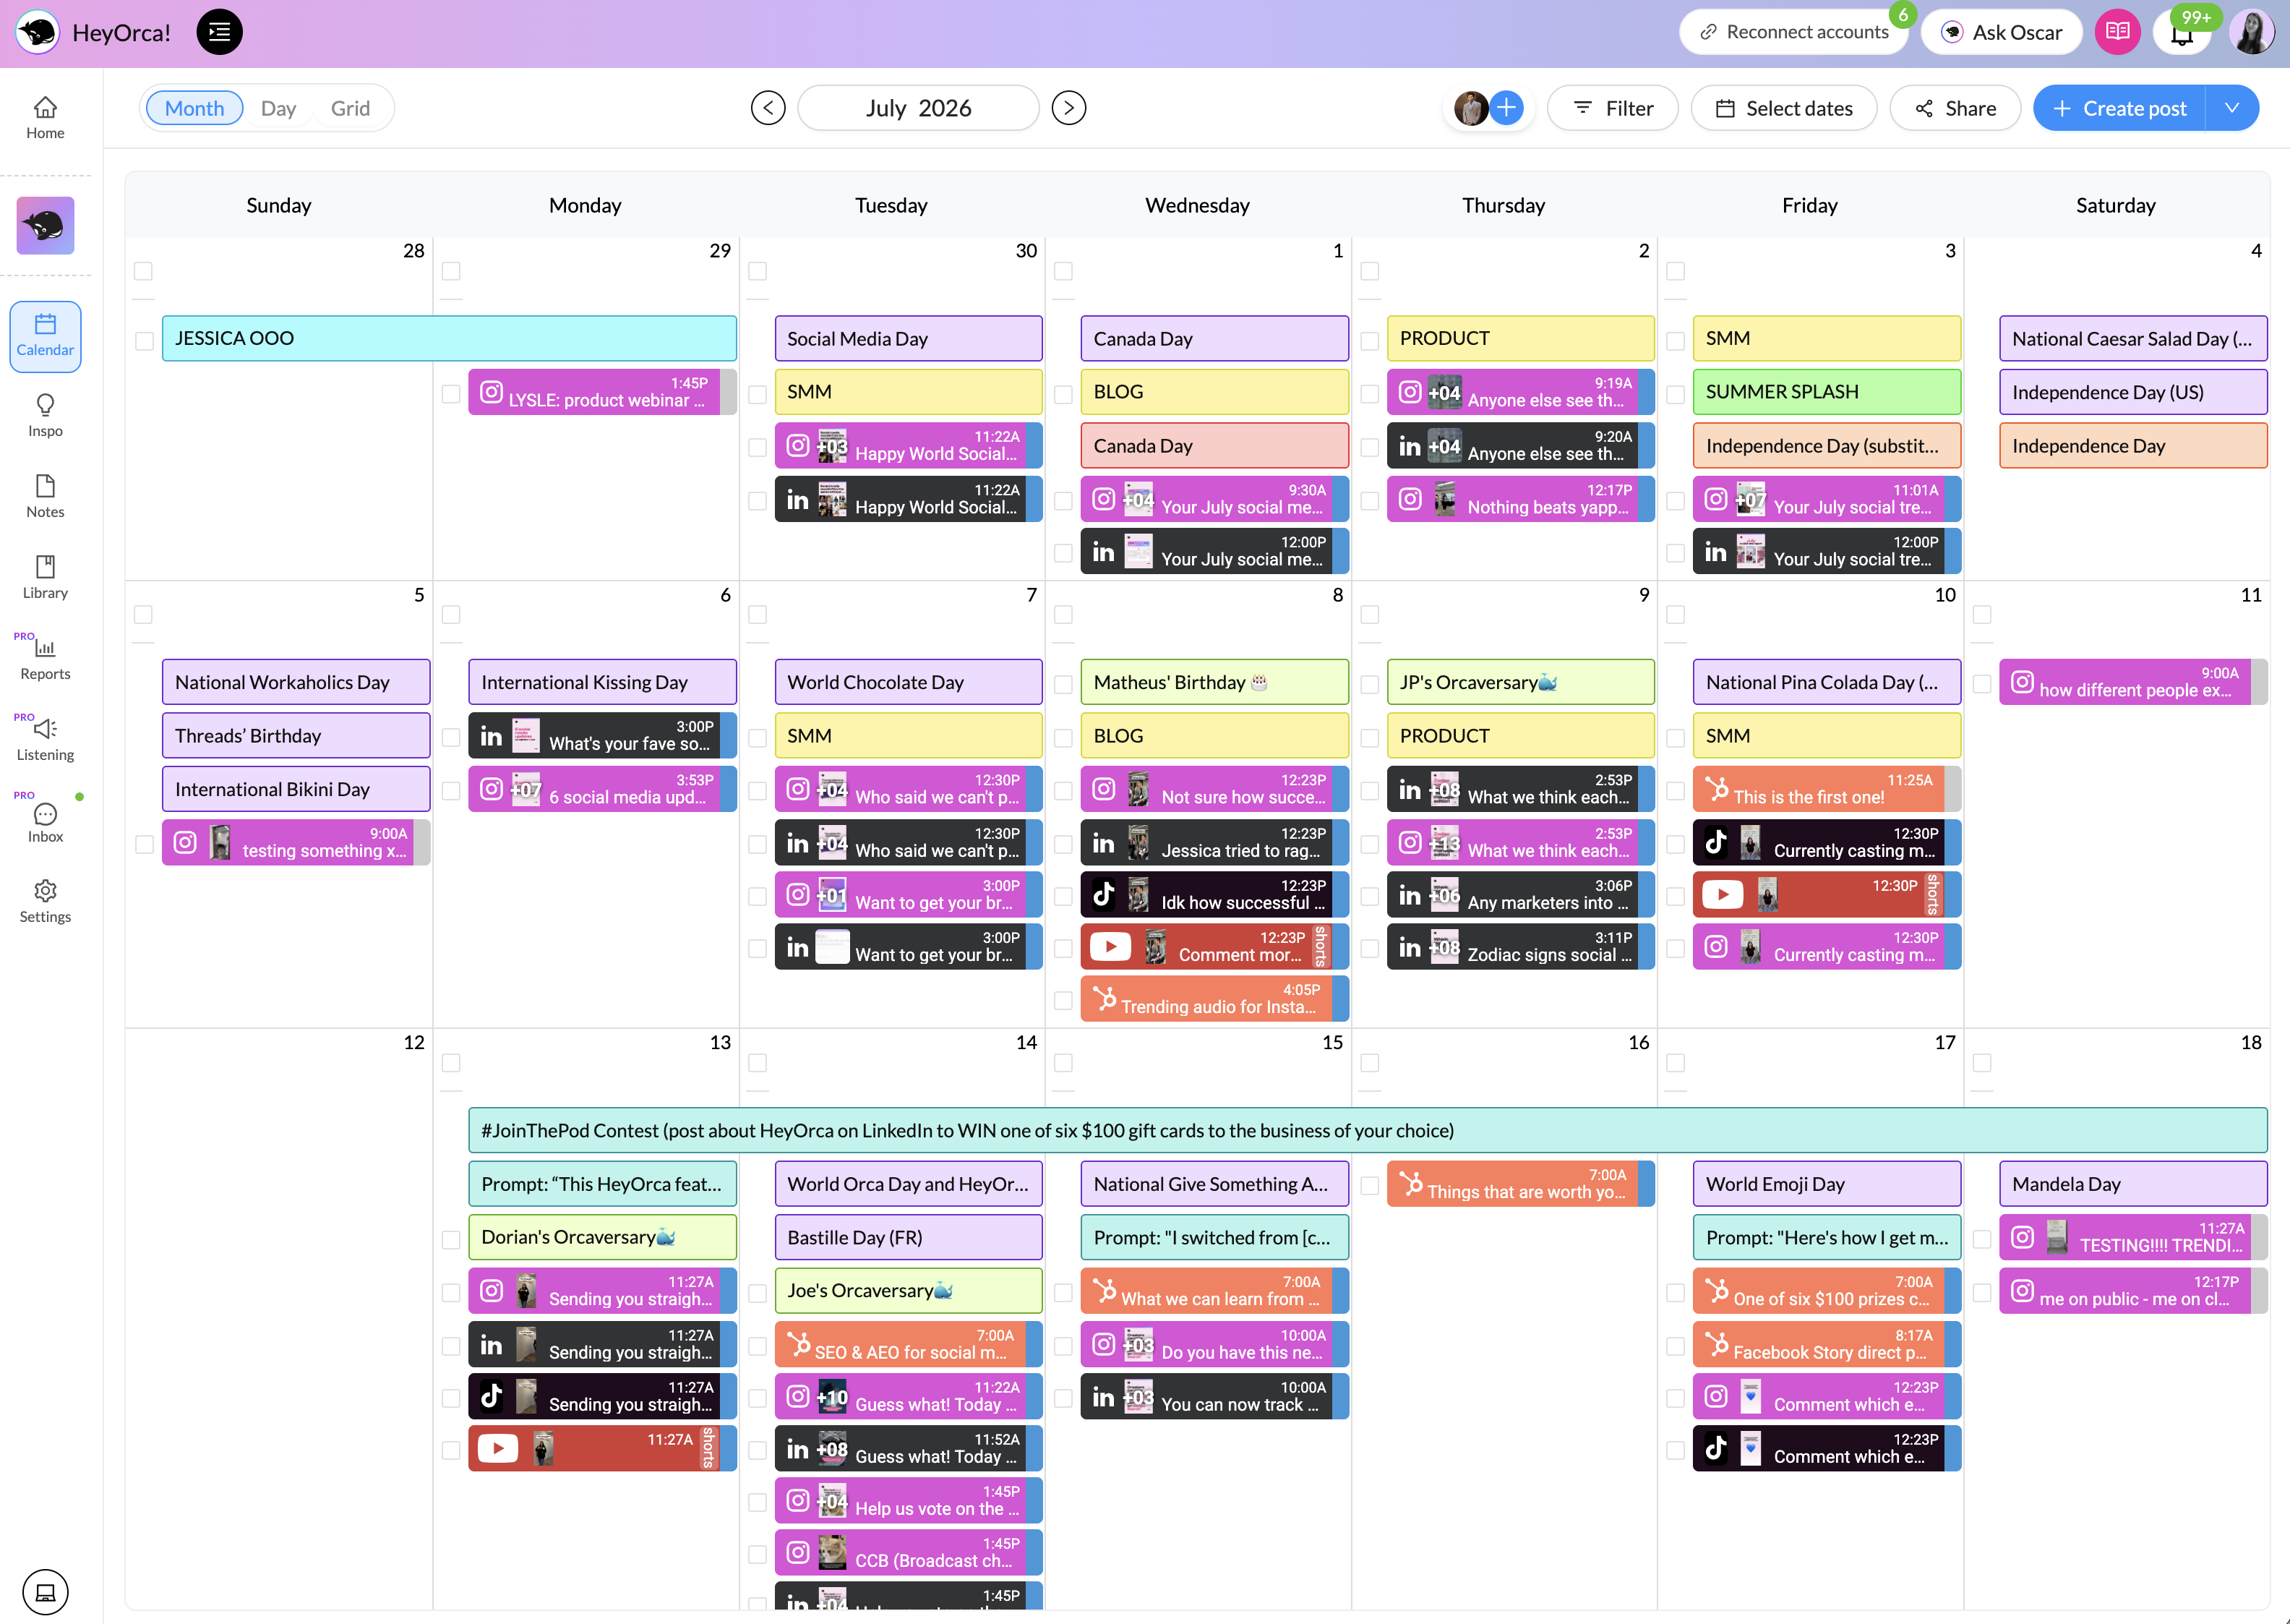Open the orange 'This is the first one!' post
Screen dimensions: 2290x1624
pos(1826,788)
